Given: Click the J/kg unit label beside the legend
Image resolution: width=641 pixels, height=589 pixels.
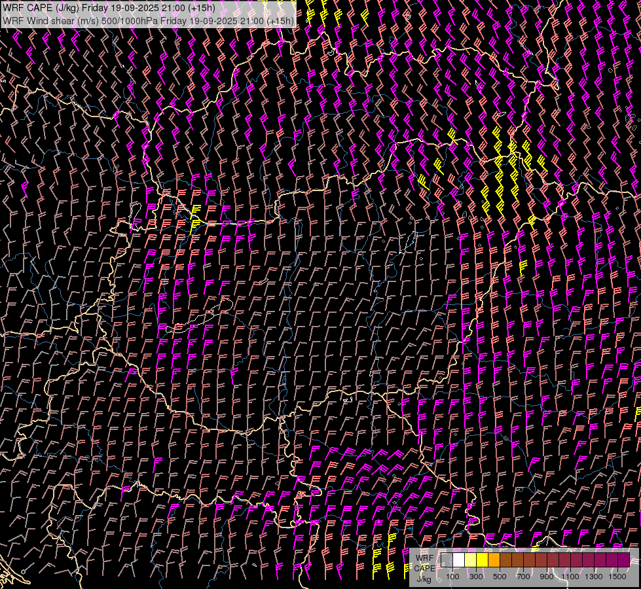Looking at the screenshot, I should click(424, 579).
